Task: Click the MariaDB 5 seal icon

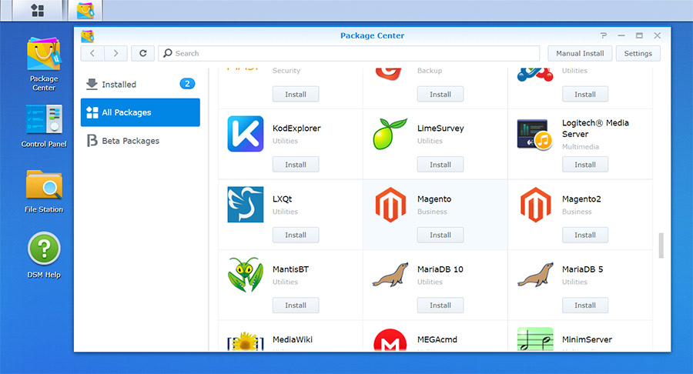Action: [x=535, y=275]
